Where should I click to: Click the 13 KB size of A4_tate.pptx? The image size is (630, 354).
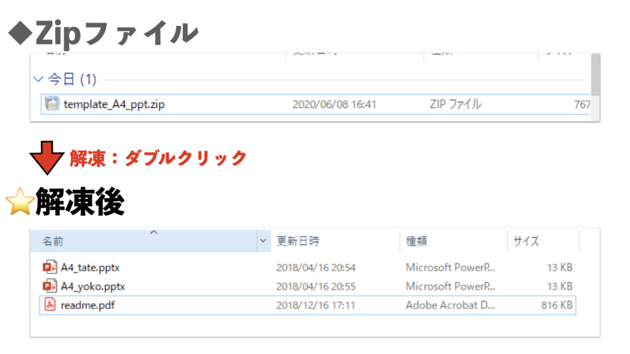click(x=560, y=267)
